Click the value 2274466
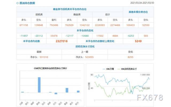 coord(115,25)
